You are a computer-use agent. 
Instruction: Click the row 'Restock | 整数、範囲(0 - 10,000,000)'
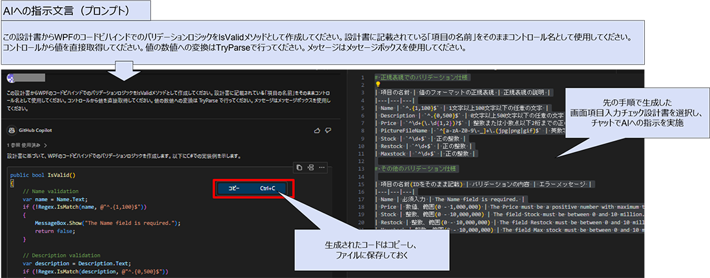click(509, 223)
